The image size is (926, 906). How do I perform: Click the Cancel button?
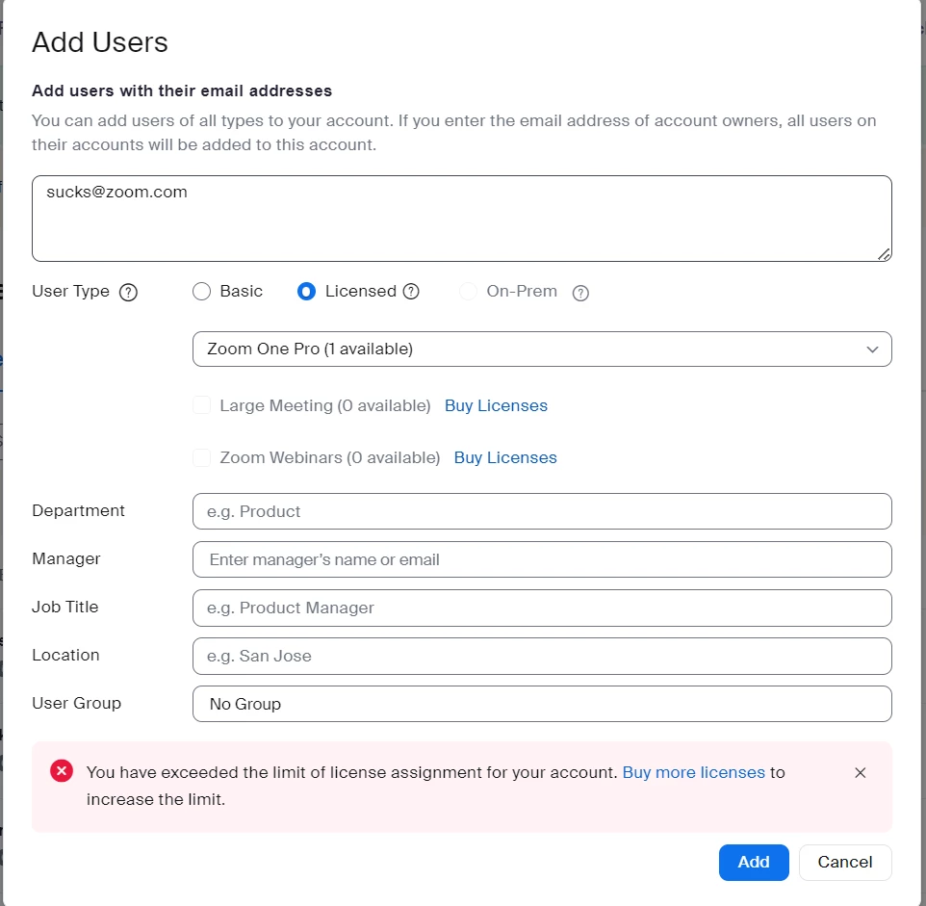(844, 863)
